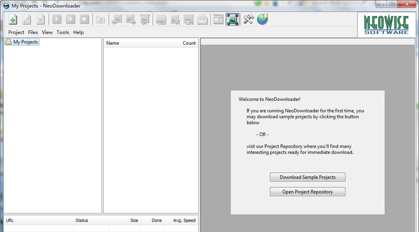Click the greyed folder-with-arrow icon
Image resolution: width=419 pixels, height=232 pixels.
tap(101, 20)
